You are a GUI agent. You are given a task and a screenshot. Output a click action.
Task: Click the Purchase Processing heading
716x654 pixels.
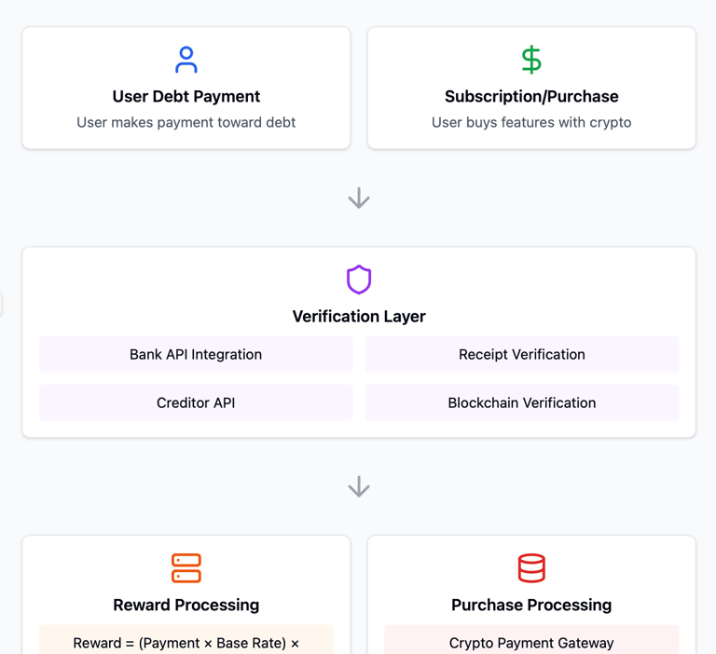(x=531, y=606)
